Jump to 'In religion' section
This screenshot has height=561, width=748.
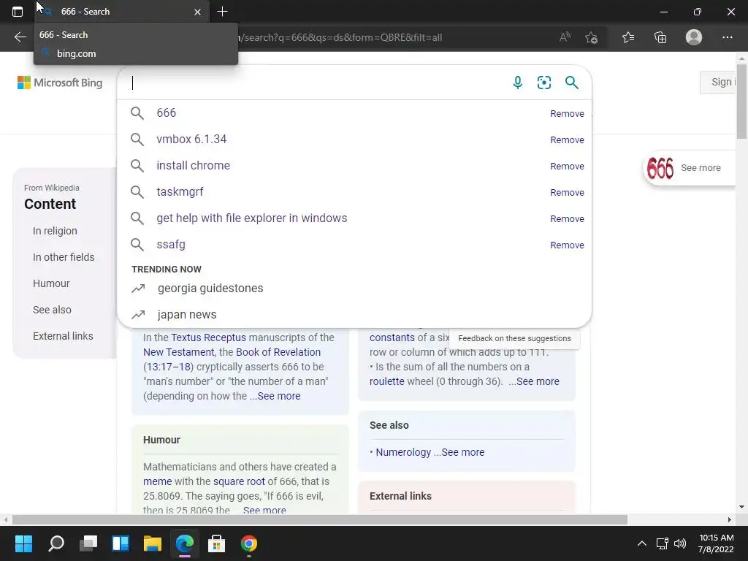tap(55, 231)
